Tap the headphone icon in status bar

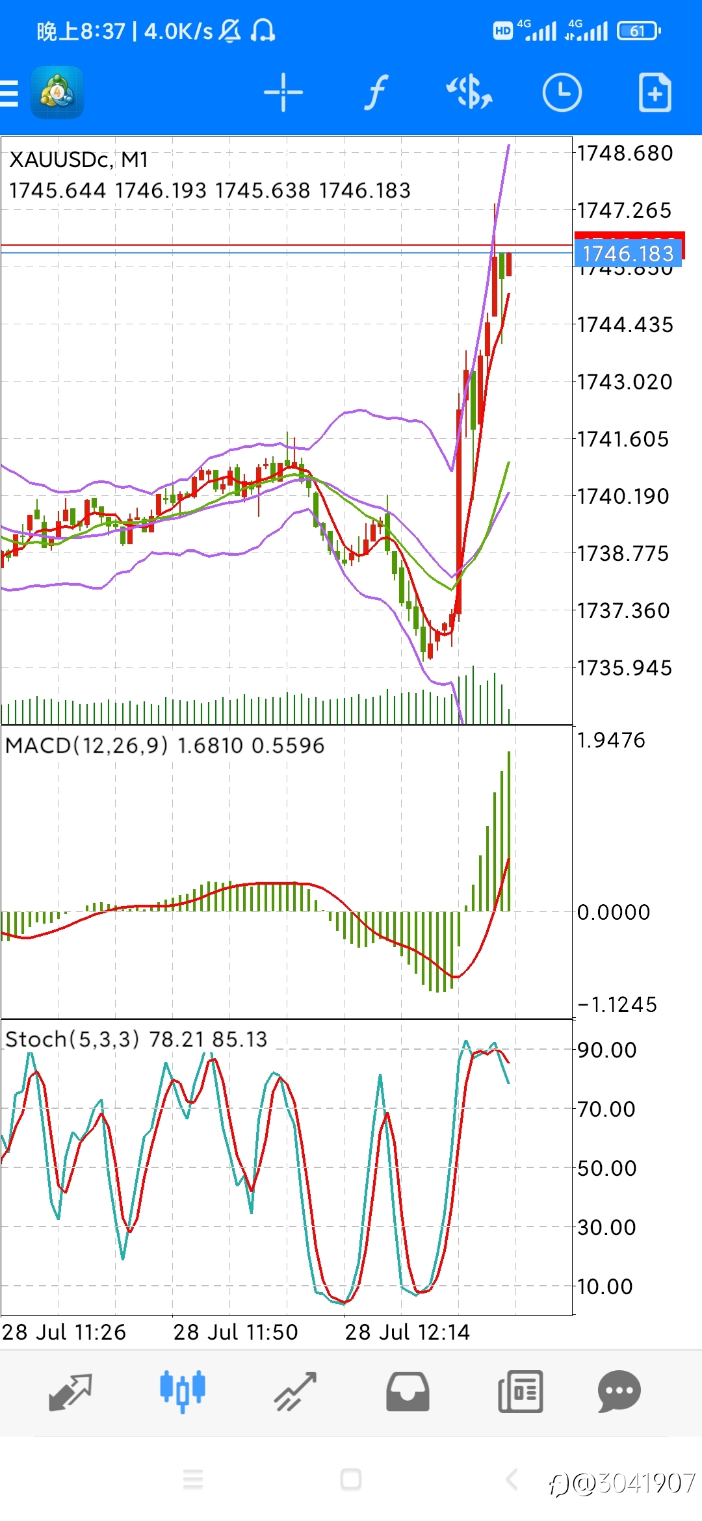click(x=263, y=31)
